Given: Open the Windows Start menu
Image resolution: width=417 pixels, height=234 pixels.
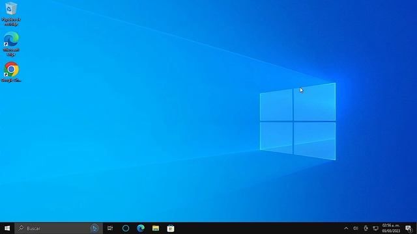Looking at the screenshot, I should 7,228.
